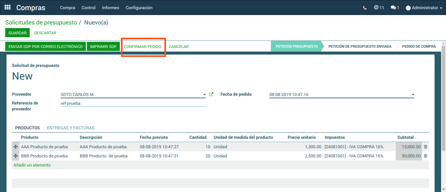Click the Referencia de proveedor input field

tap(133, 103)
